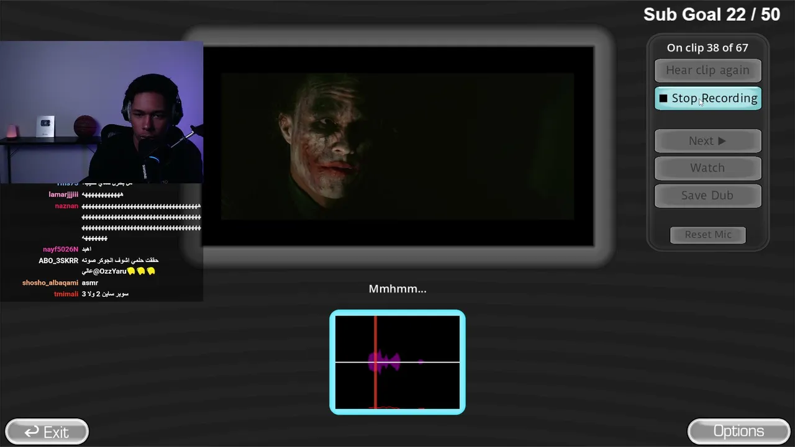Go to the Next clip
Screen dimensions: 795x447
tap(707, 141)
